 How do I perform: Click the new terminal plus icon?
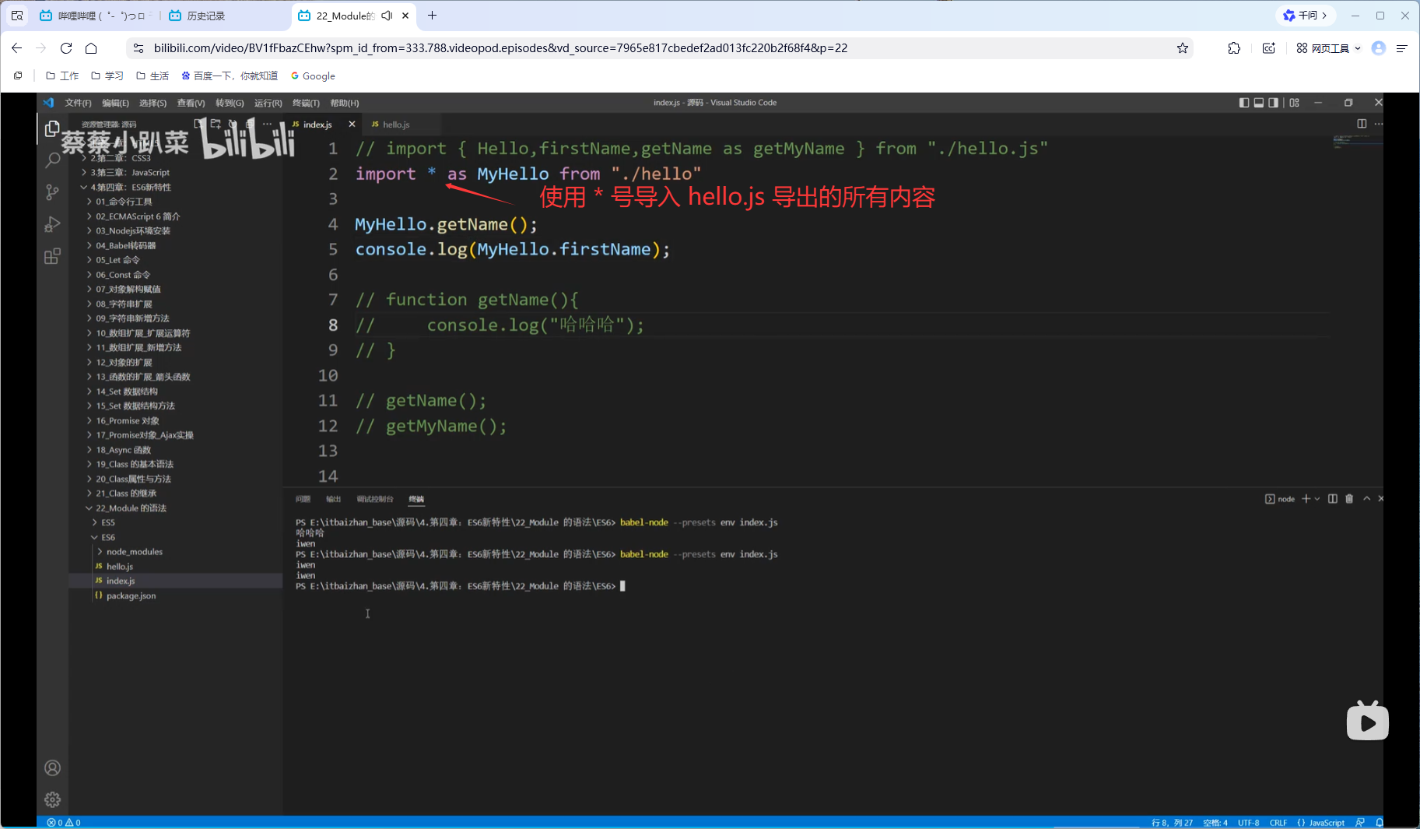click(1306, 499)
